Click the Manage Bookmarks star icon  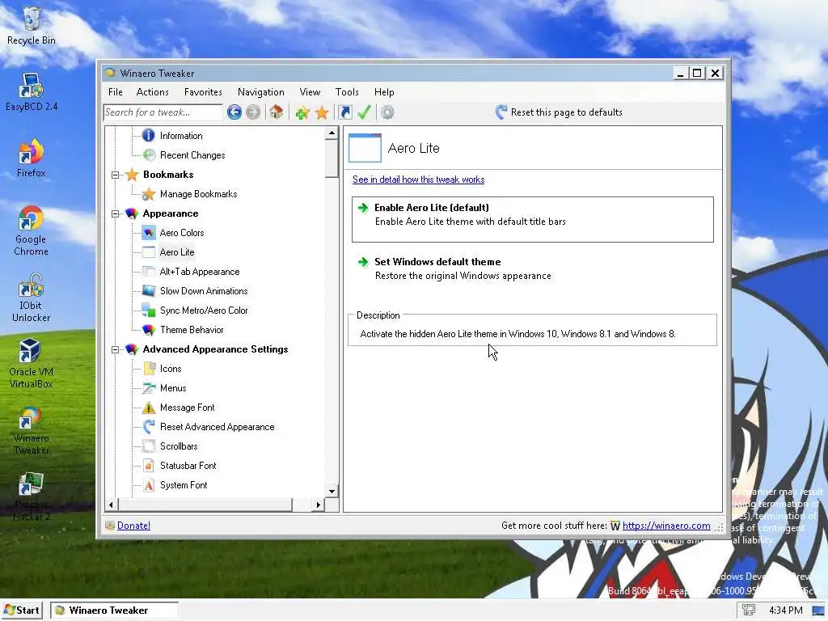tap(149, 194)
